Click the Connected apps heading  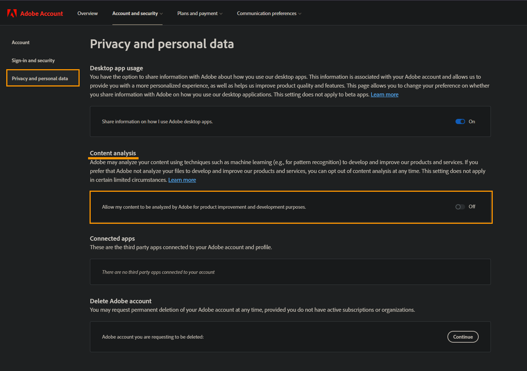(x=112, y=239)
